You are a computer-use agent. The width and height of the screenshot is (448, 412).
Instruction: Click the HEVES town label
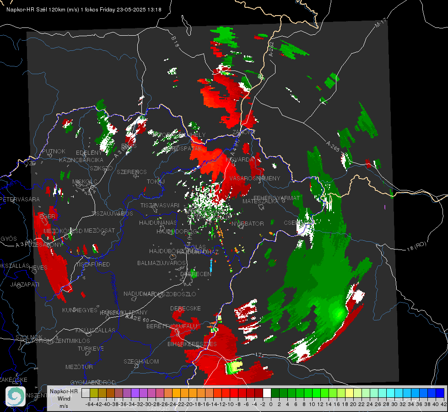click(38, 268)
